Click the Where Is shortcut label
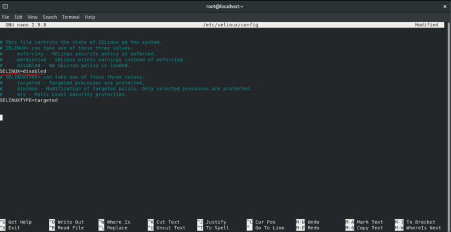The height and width of the screenshot is (232, 451). coord(119,222)
